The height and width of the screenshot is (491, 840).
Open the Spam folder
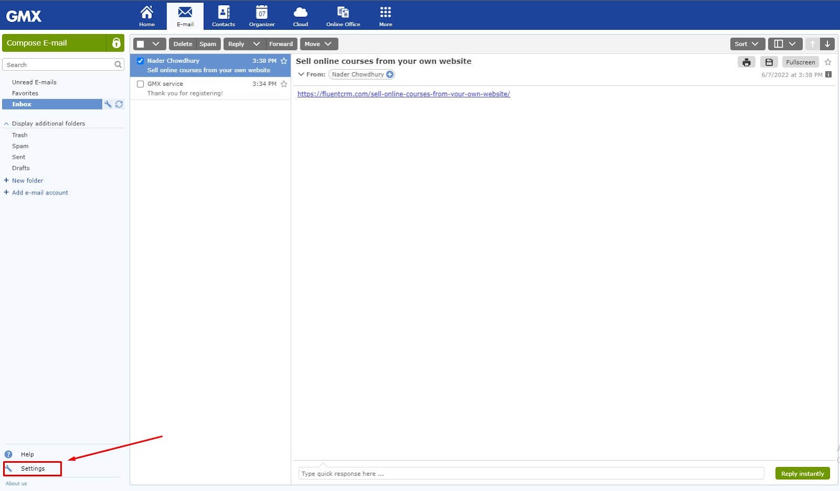[20, 146]
